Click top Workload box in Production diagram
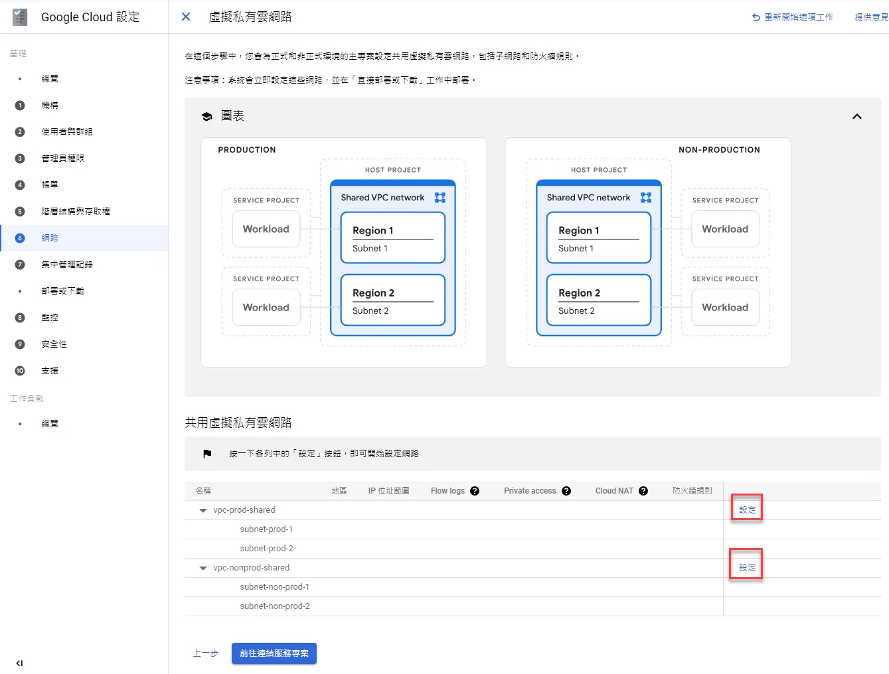 coord(266,229)
